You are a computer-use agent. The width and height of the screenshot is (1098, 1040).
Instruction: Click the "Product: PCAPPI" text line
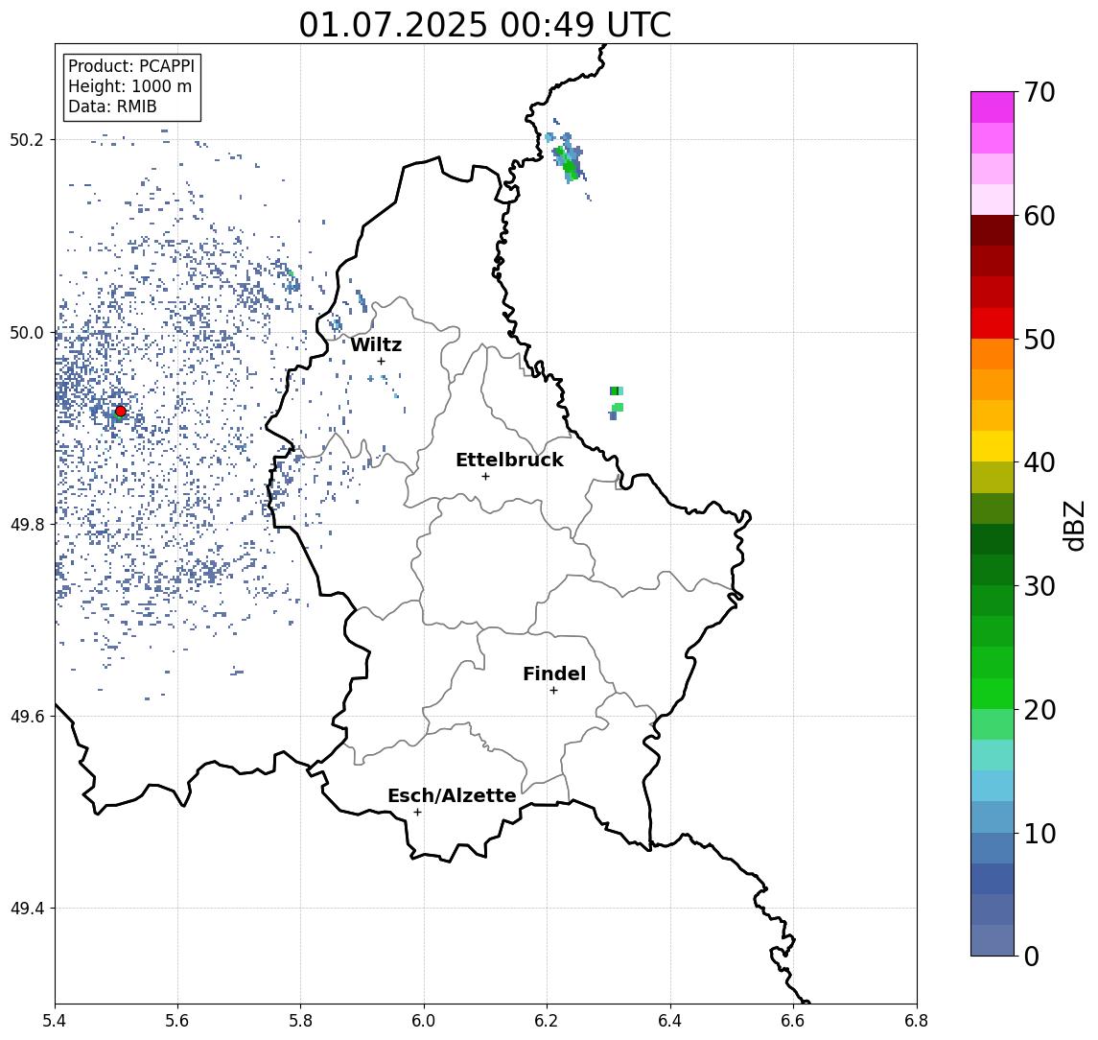point(131,66)
